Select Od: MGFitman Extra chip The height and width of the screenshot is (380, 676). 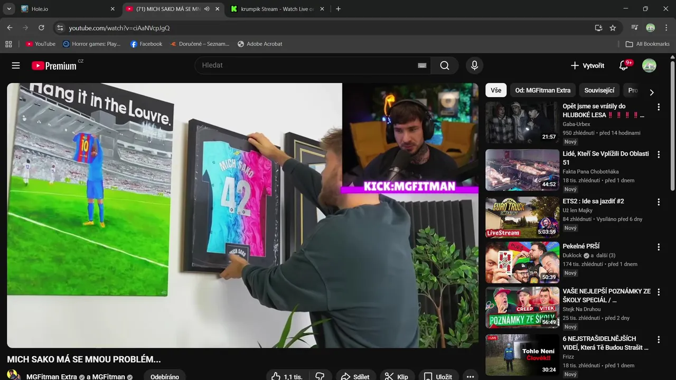[542, 90]
